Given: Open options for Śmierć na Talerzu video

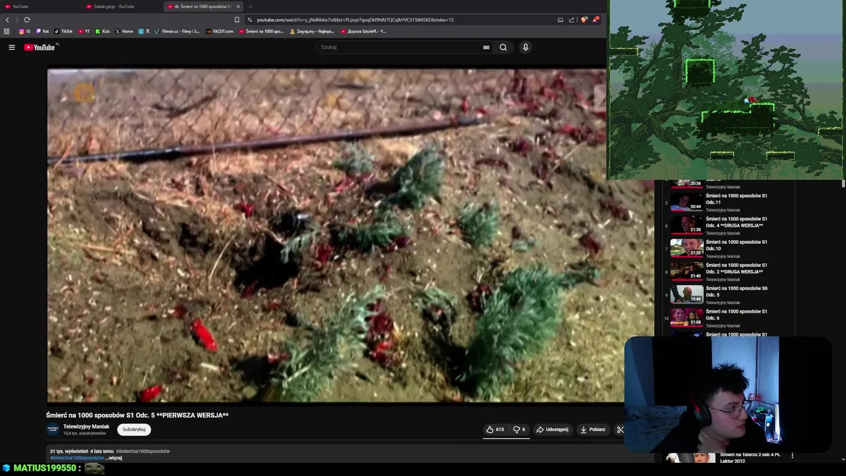Looking at the screenshot, I should tap(792, 456).
